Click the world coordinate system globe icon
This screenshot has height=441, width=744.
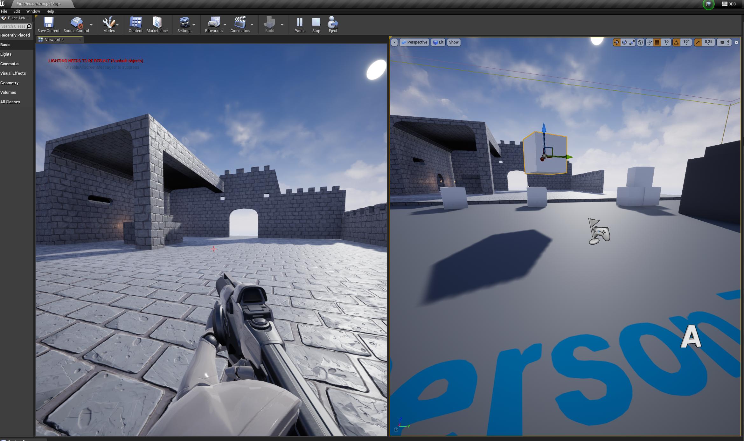(x=641, y=42)
